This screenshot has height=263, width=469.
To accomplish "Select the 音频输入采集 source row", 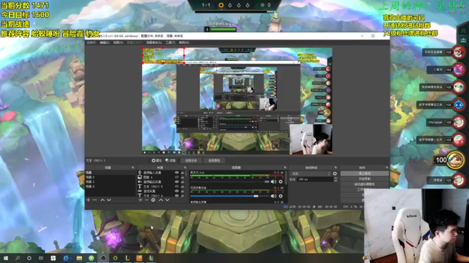I will (x=161, y=172).
